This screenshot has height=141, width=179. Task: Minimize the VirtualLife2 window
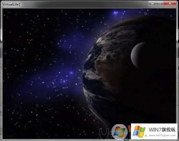coord(152,3)
